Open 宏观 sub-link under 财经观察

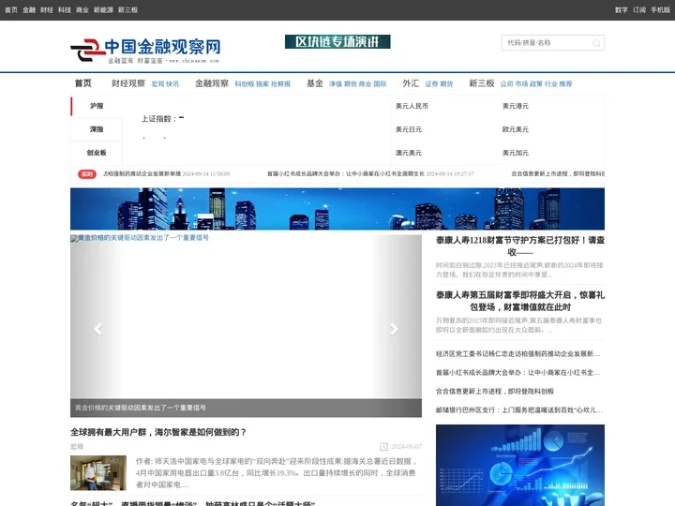(x=157, y=84)
